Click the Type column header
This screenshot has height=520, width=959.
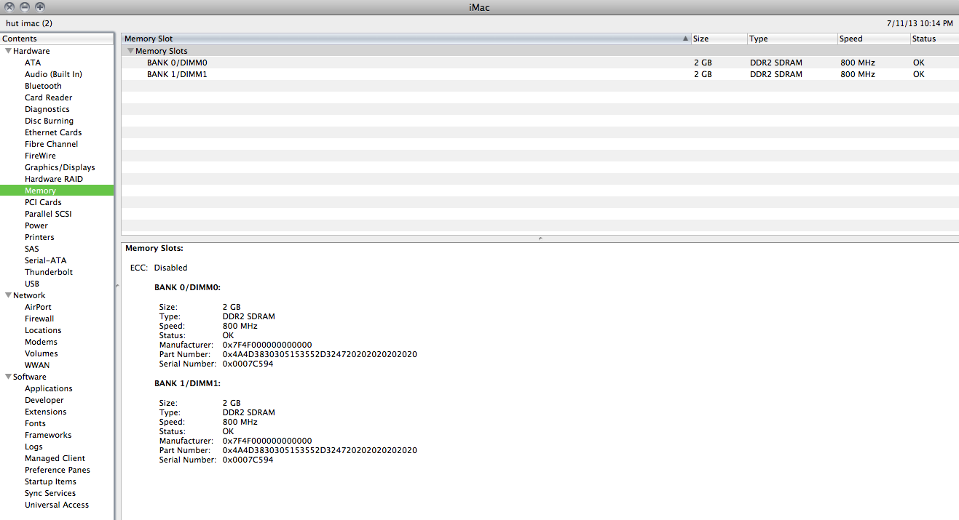[792, 39]
